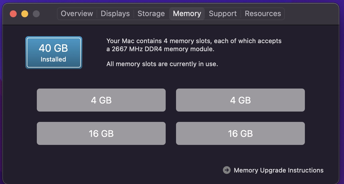
Task: Close the About This Mac window
Action: 13,14
